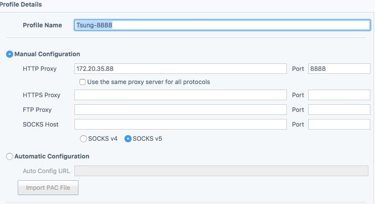Focus the HTTPS Proxy address field
Viewport: 375px width, 204px height.
click(180, 95)
